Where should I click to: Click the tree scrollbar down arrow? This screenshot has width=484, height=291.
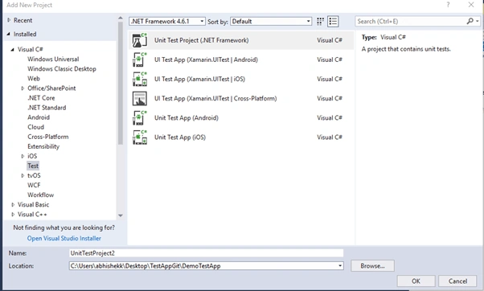point(121,215)
